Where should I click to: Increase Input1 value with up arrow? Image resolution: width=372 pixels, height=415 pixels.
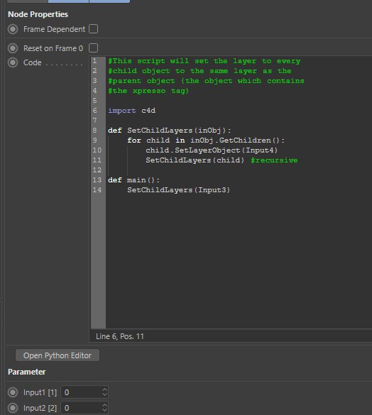[104, 390]
